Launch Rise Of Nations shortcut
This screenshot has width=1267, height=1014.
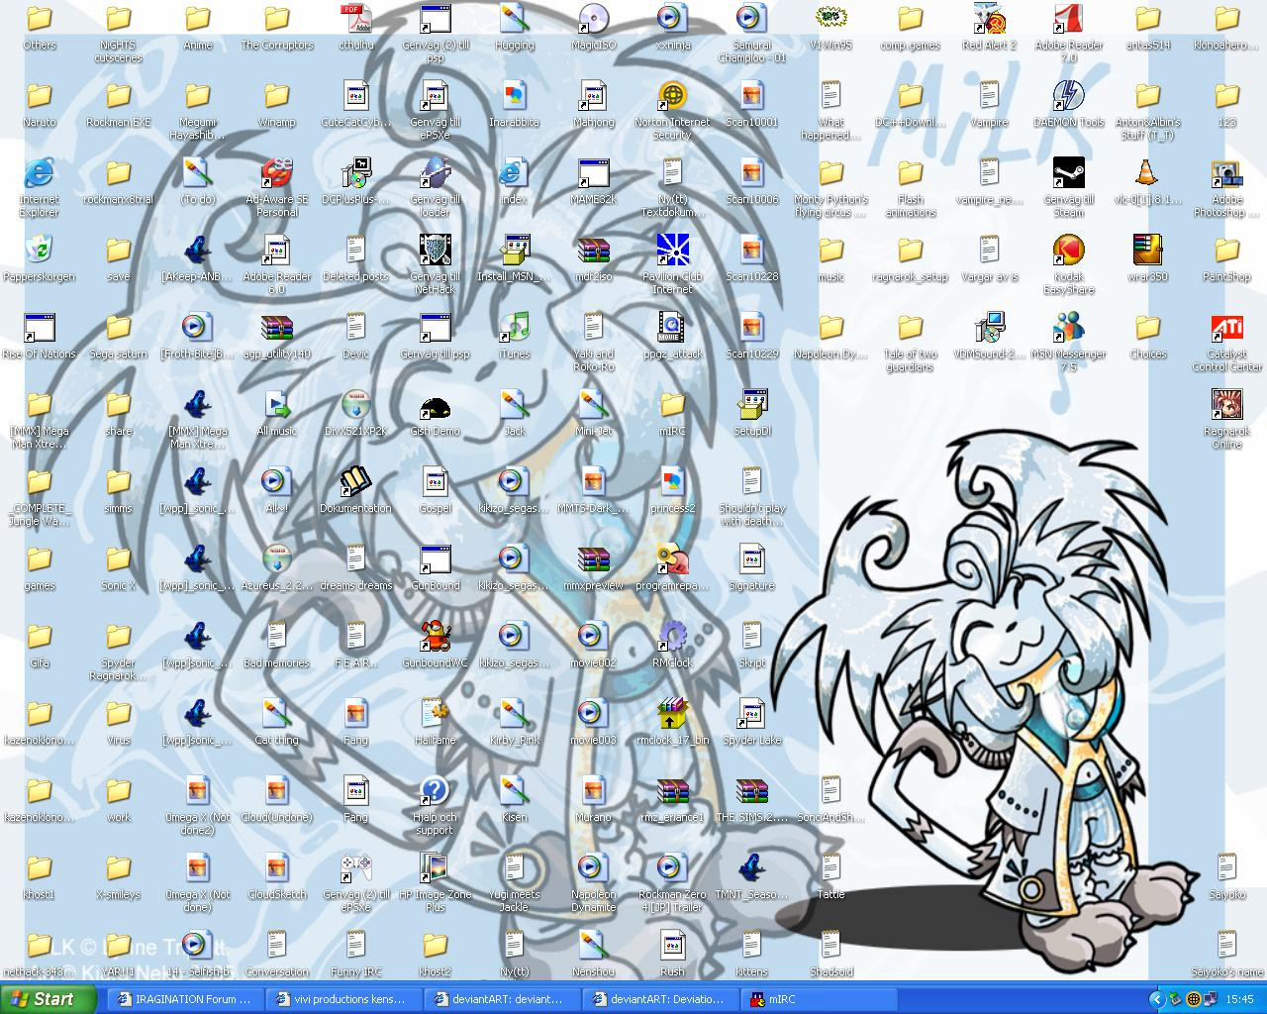point(40,328)
